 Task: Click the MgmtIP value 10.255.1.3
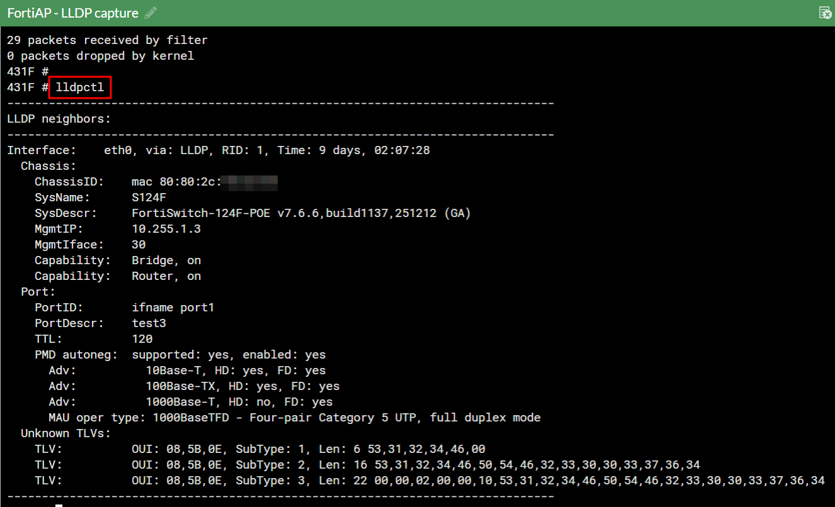[166, 229]
